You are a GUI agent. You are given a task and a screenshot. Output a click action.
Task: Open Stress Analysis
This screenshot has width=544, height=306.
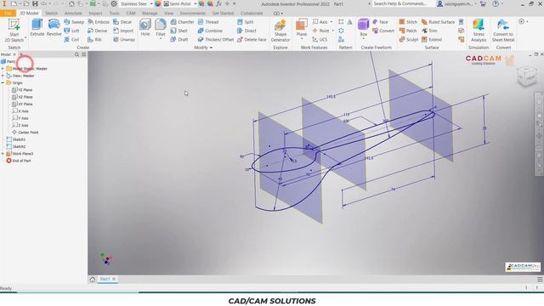(x=479, y=31)
